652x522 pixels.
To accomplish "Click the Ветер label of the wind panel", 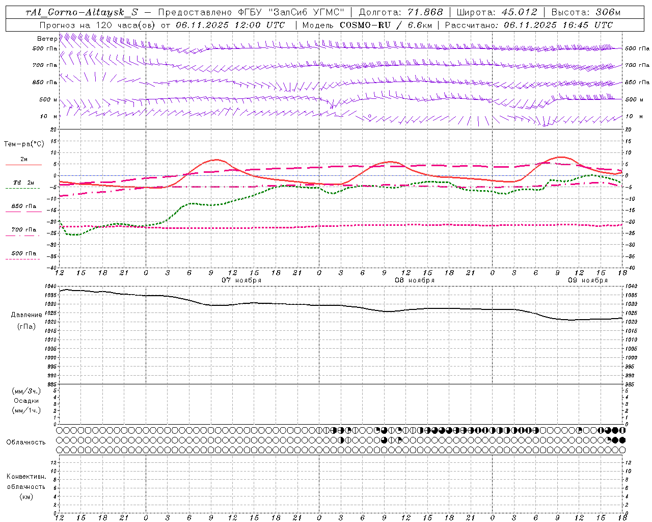I will pos(47,39).
